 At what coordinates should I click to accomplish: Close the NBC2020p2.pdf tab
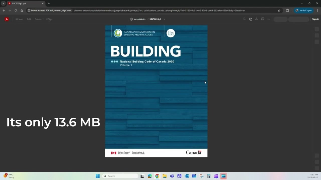point(43,3)
